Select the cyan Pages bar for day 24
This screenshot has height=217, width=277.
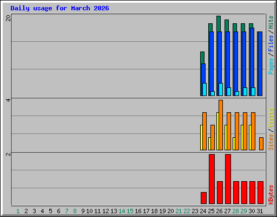(x=205, y=90)
